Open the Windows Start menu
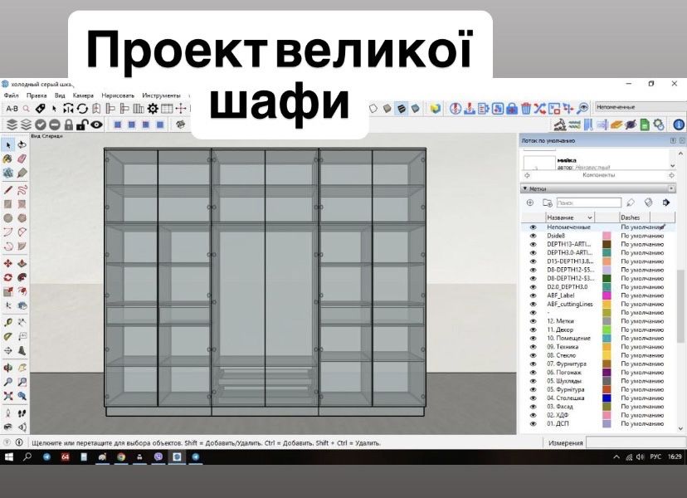The image size is (687, 498). [x=8, y=456]
